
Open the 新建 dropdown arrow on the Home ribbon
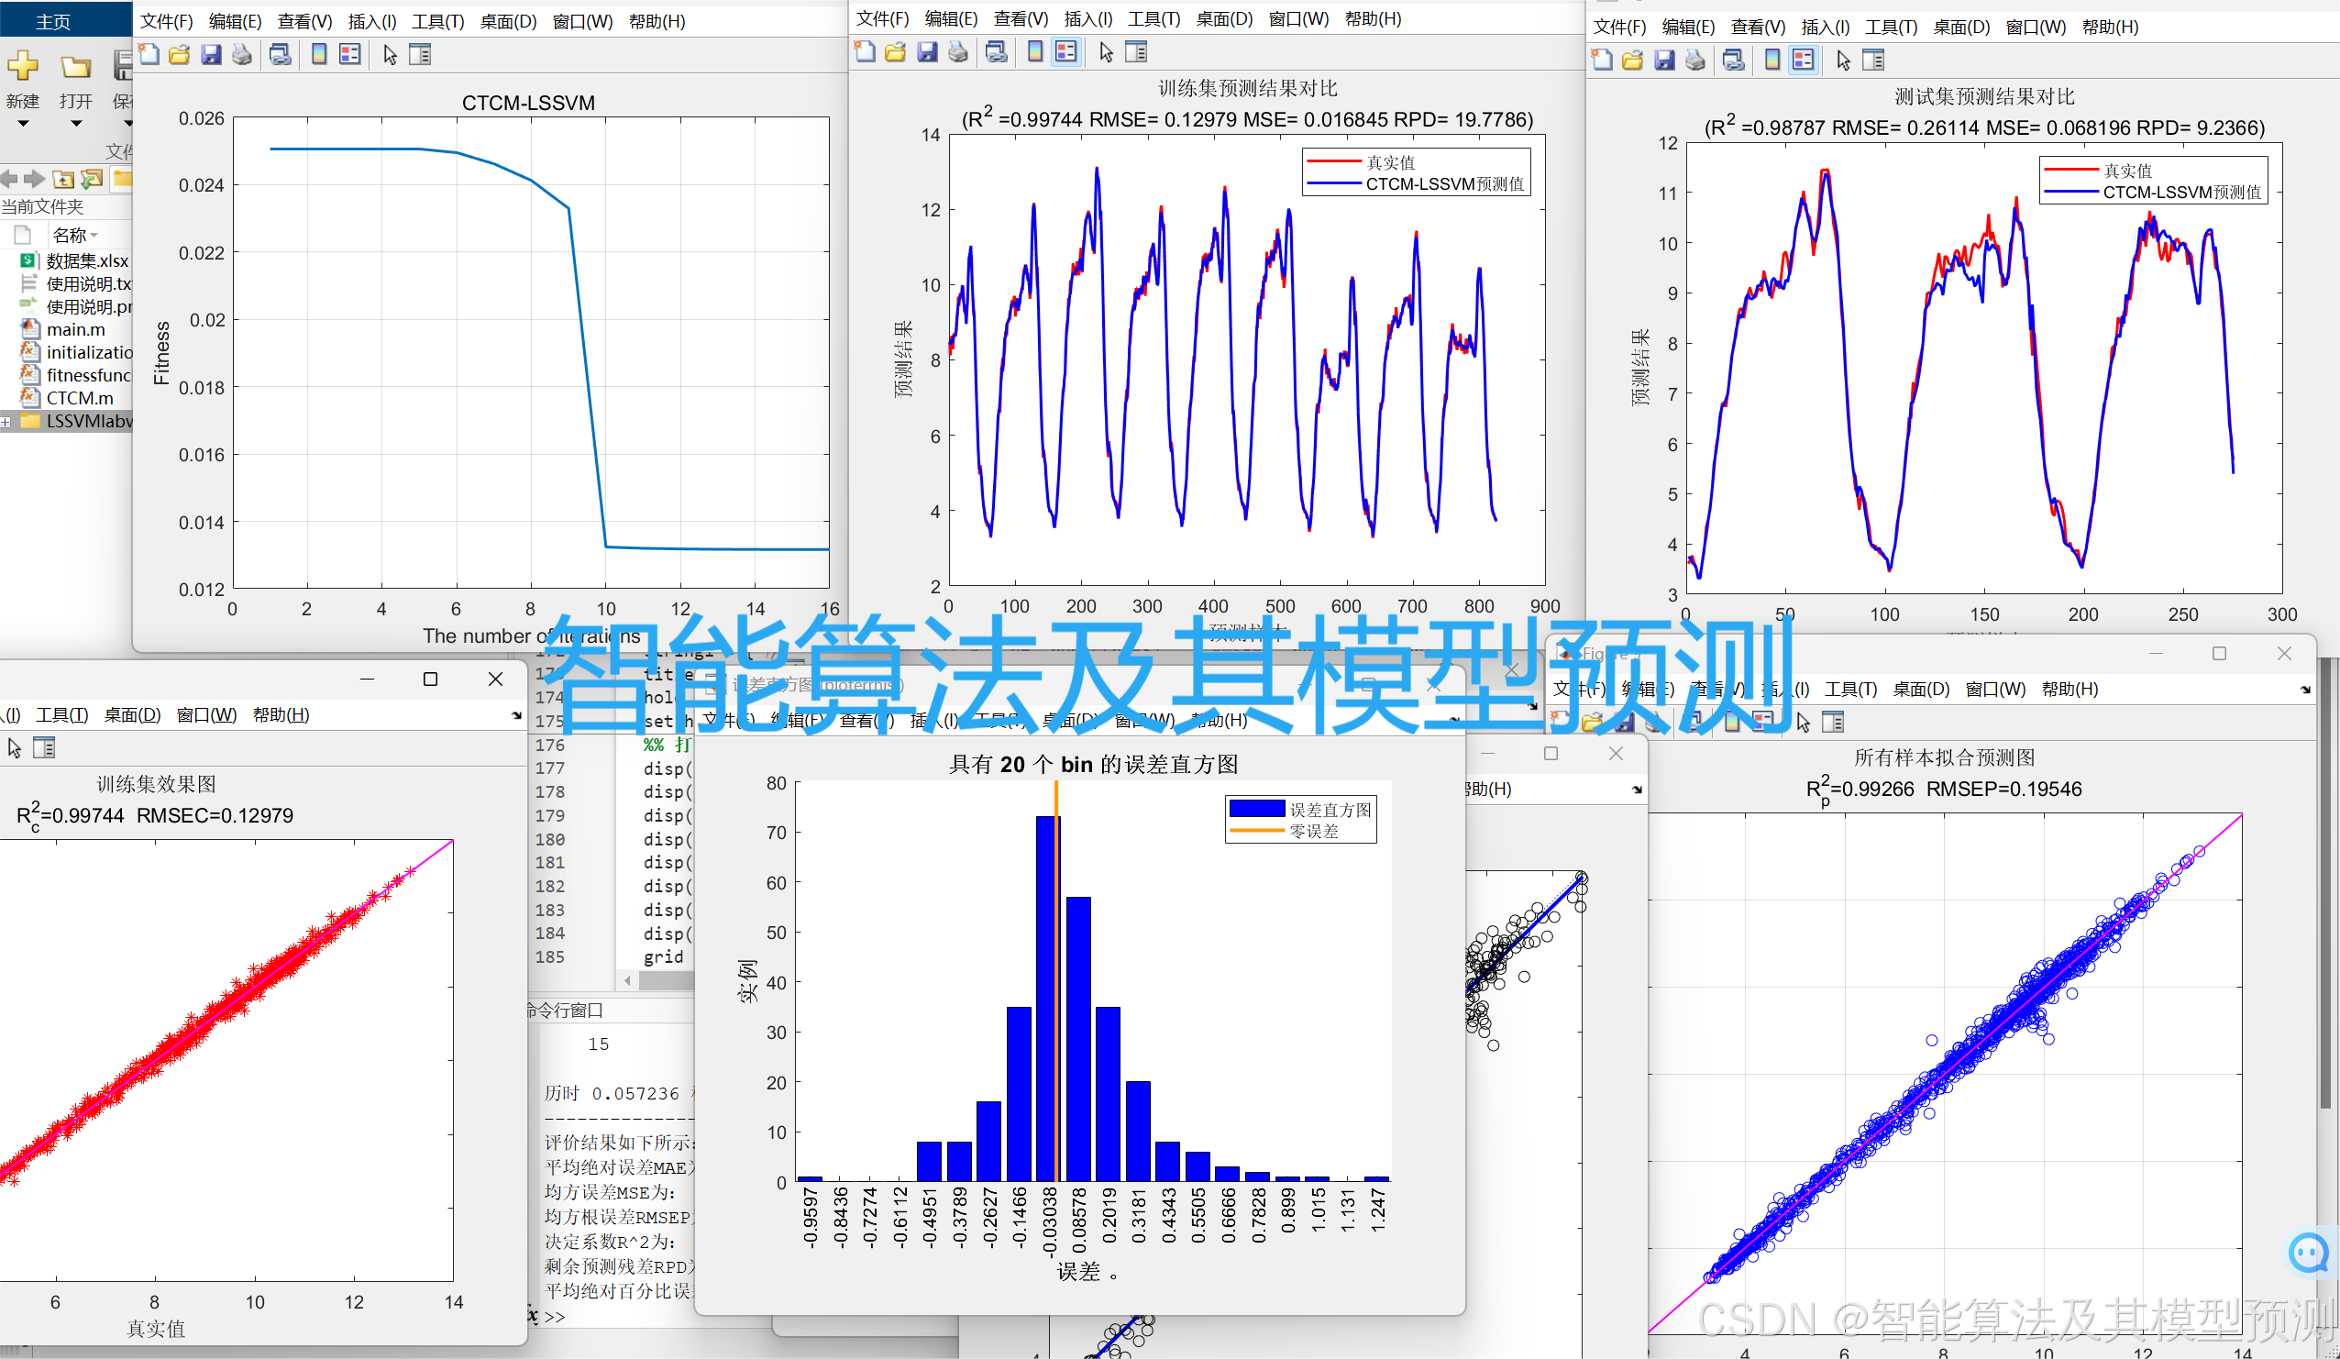[24, 125]
